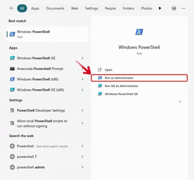Click the Run ISE as Administrator icon
Image resolution: width=194 pixels, height=180 pixels.
100,86
